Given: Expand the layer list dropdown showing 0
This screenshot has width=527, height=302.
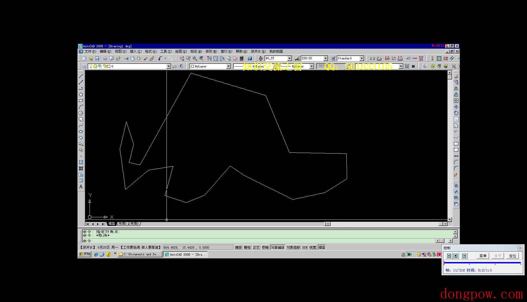Looking at the screenshot, I should 168,66.
